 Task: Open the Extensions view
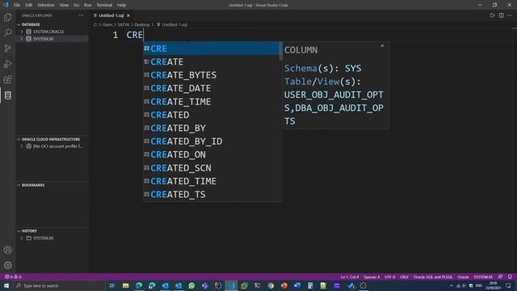coord(7,79)
